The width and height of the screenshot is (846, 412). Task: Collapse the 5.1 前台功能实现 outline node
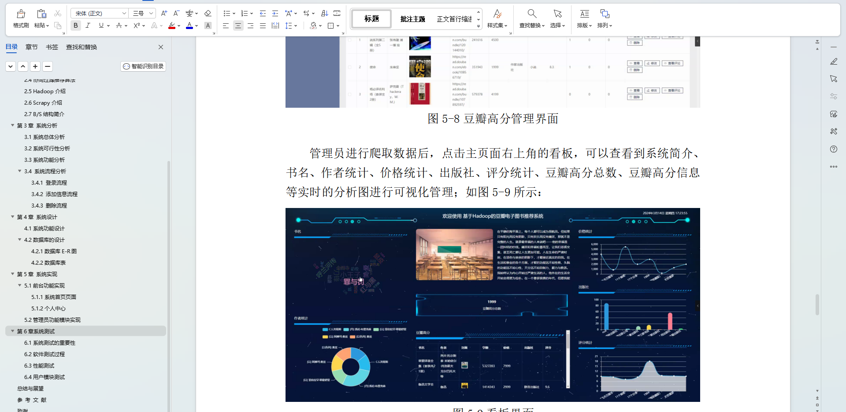19,285
